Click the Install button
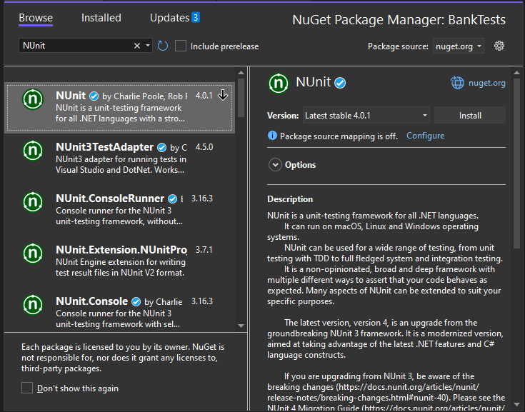This screenshot has width=525, height=412. click(x=470, y=116)
